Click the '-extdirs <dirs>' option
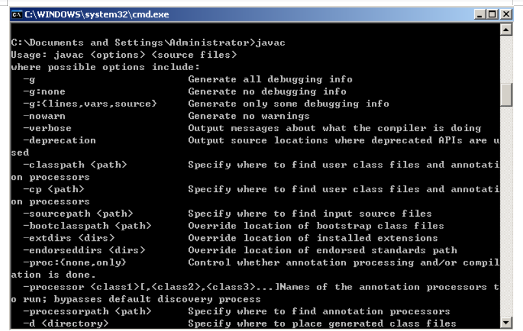 pyautogui.click(x=69, y=238)
